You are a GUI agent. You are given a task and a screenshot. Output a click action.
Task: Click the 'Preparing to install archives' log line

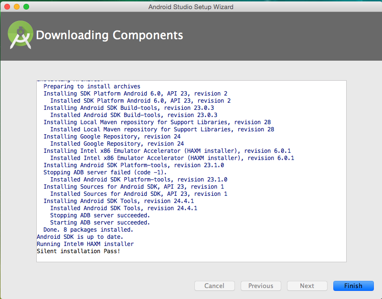(x=92, y=86)
